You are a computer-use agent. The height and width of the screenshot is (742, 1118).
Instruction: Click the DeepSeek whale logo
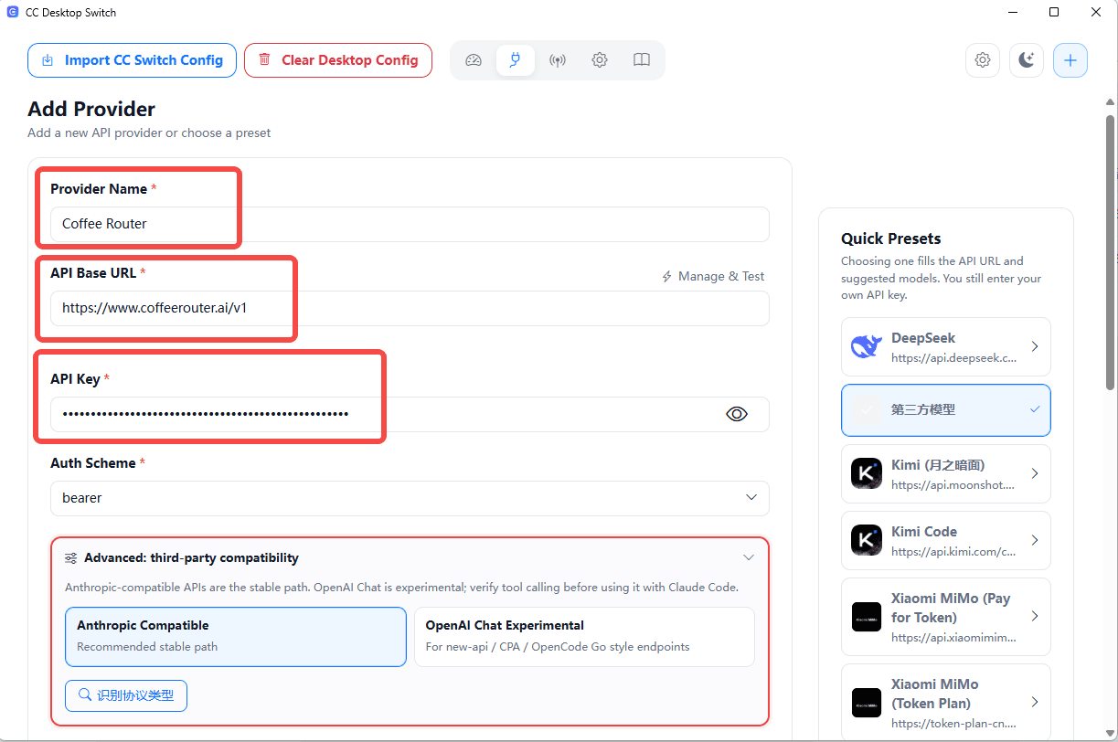point(867,347)
